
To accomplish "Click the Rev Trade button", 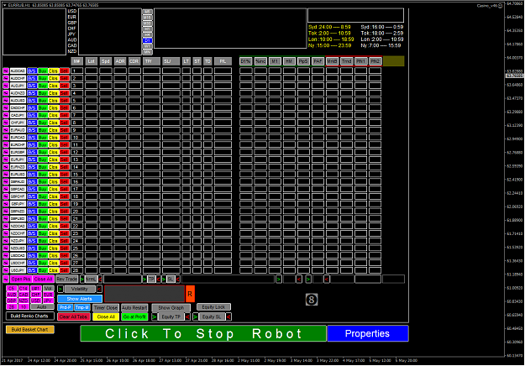I will (67, 279).
